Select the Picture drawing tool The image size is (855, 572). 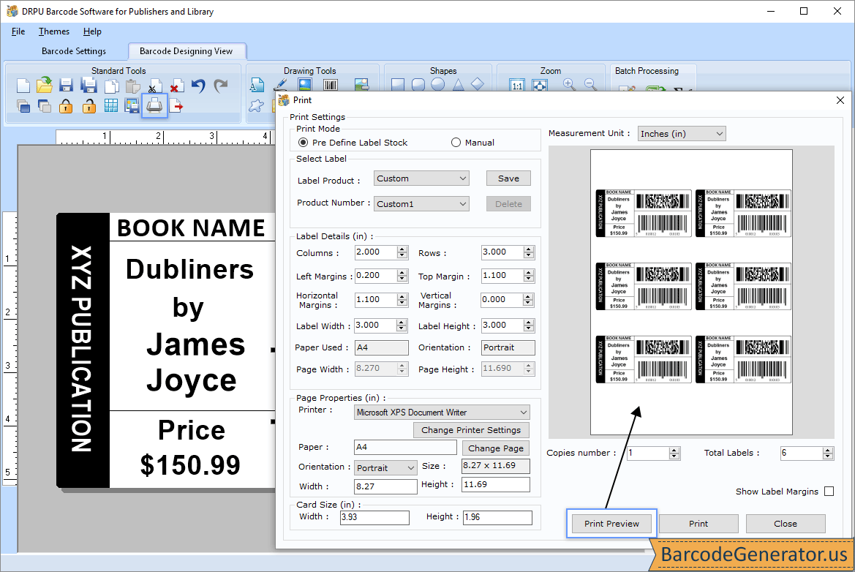click(x=305, y=85)
